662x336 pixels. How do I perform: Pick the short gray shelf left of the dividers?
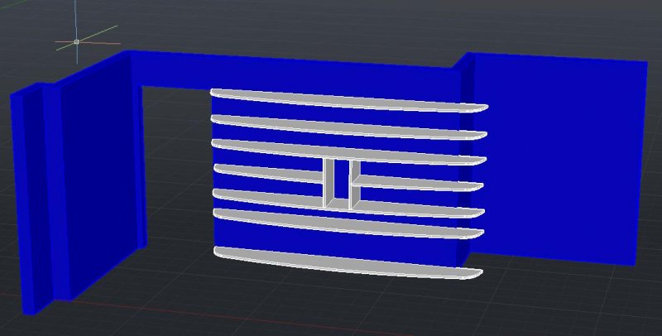pos(268,174)
